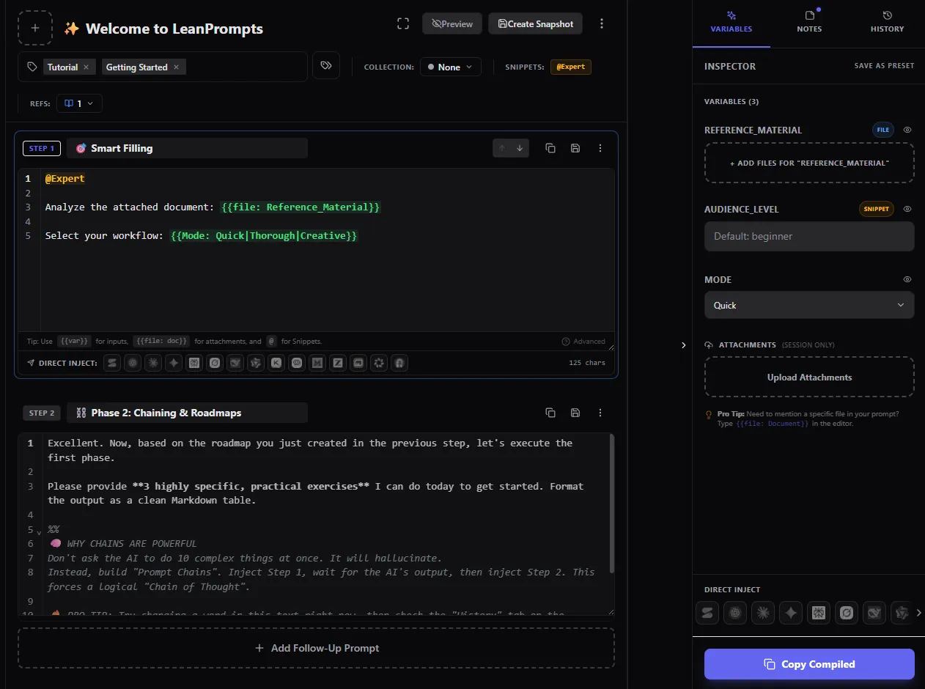
Task: Click the Smart Filling step title field
Action: pyautogui.click(x=187, y=148)
